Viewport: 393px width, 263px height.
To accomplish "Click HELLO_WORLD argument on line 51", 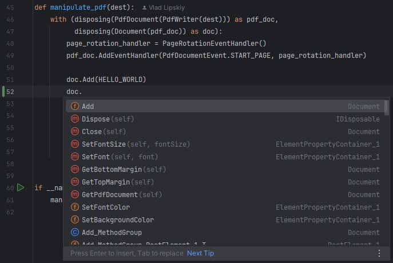I will [x=122, y=79].
